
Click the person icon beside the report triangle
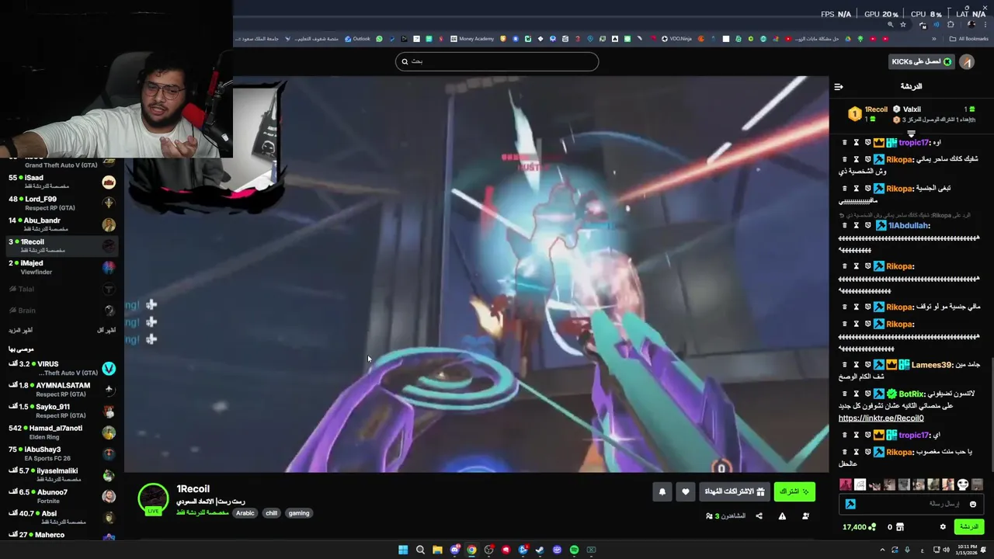pyautogui.click(x=805, y=516)
